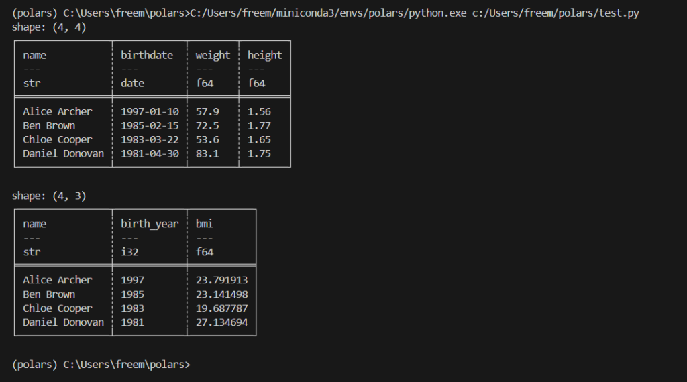Click the python.exe path in command
The width and height of the screenshot is (687, 382).
coord(328,13)
